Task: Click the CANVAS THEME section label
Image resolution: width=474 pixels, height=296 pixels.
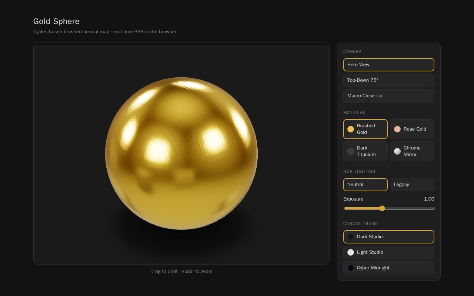Action: coord(361,223)
